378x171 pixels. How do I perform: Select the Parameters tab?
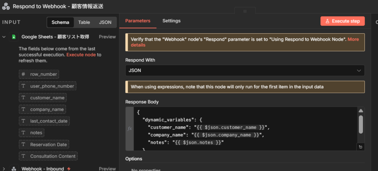138,21
